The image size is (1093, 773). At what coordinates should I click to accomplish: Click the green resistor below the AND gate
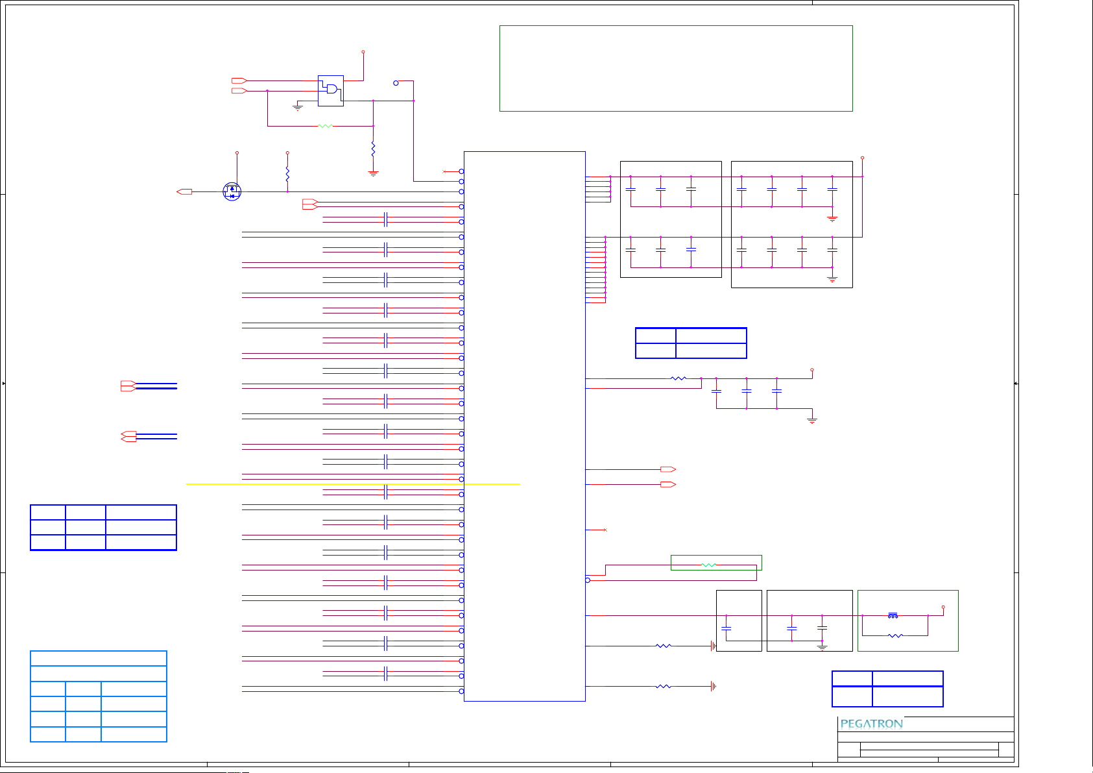(325, 126)
